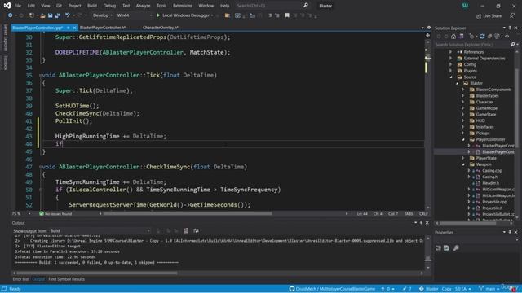Image resolution: width=522 pixels, height=293 pixels.
Task: Close BlasterPlayerController.cpp tab
Action: click(74, 28)
